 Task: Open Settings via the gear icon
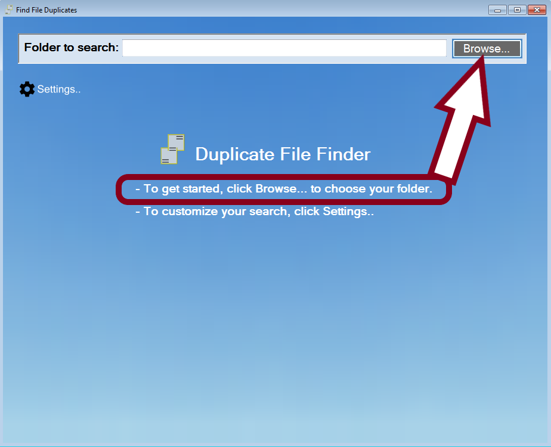(27, 89)
